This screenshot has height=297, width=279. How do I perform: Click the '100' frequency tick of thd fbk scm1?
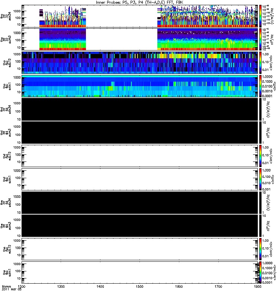point(18,178)
